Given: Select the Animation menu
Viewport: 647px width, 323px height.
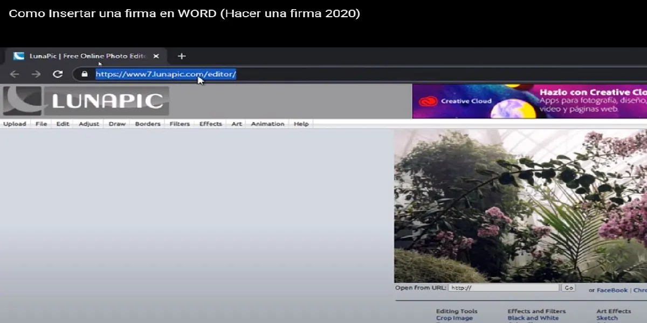Looking at the screenshot, I should point(267,124).
